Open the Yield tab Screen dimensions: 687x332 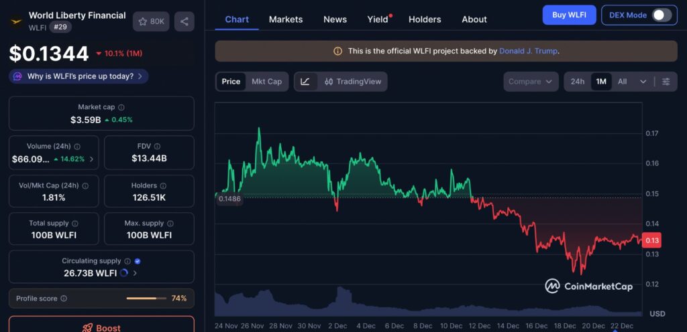[378, 19]
